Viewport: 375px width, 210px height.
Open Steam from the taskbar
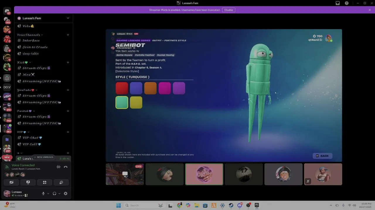231,205
